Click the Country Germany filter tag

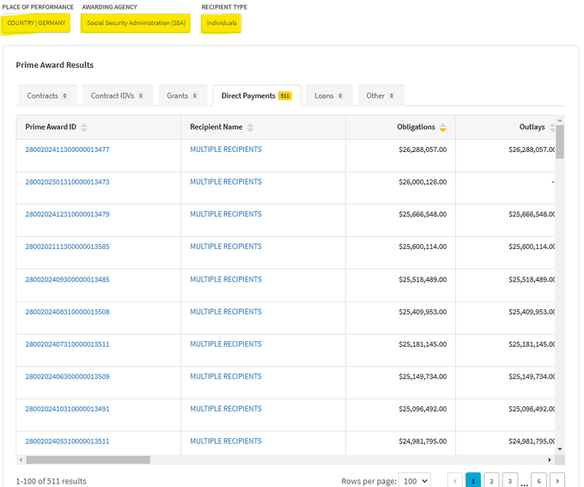click(x=36, y=23)
